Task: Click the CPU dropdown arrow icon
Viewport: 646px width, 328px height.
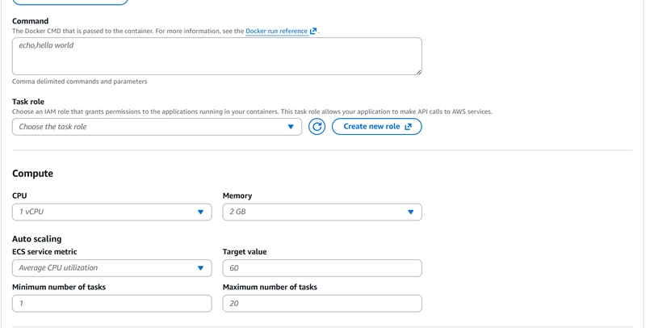Action: pyautogui.click(x=200, y=212)
